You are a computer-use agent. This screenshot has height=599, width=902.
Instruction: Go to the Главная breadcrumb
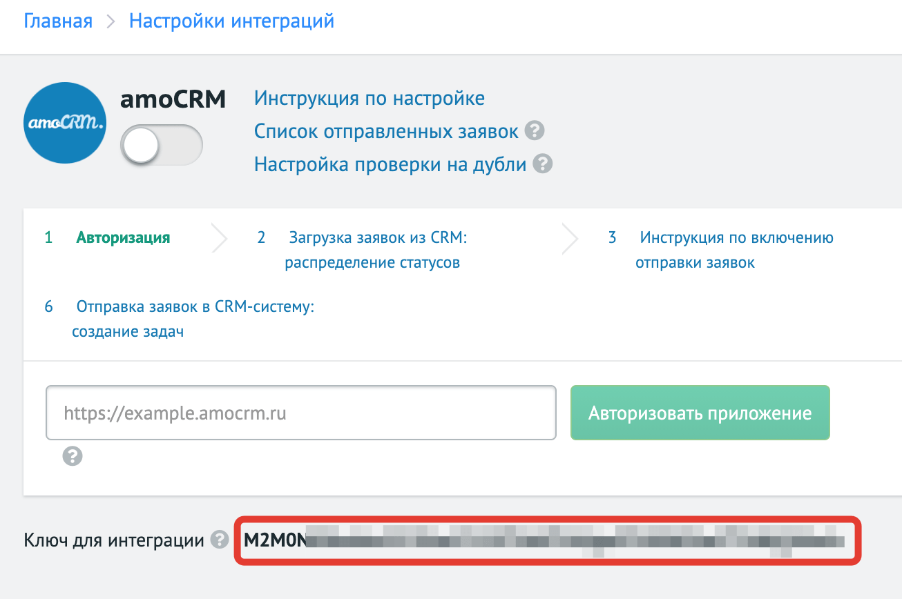pos(58,21)
